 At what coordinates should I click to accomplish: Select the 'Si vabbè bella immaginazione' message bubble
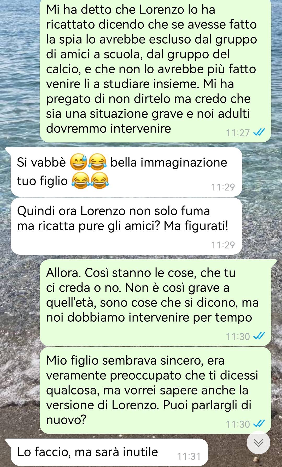pyautogui.click(x=126, y=172)
